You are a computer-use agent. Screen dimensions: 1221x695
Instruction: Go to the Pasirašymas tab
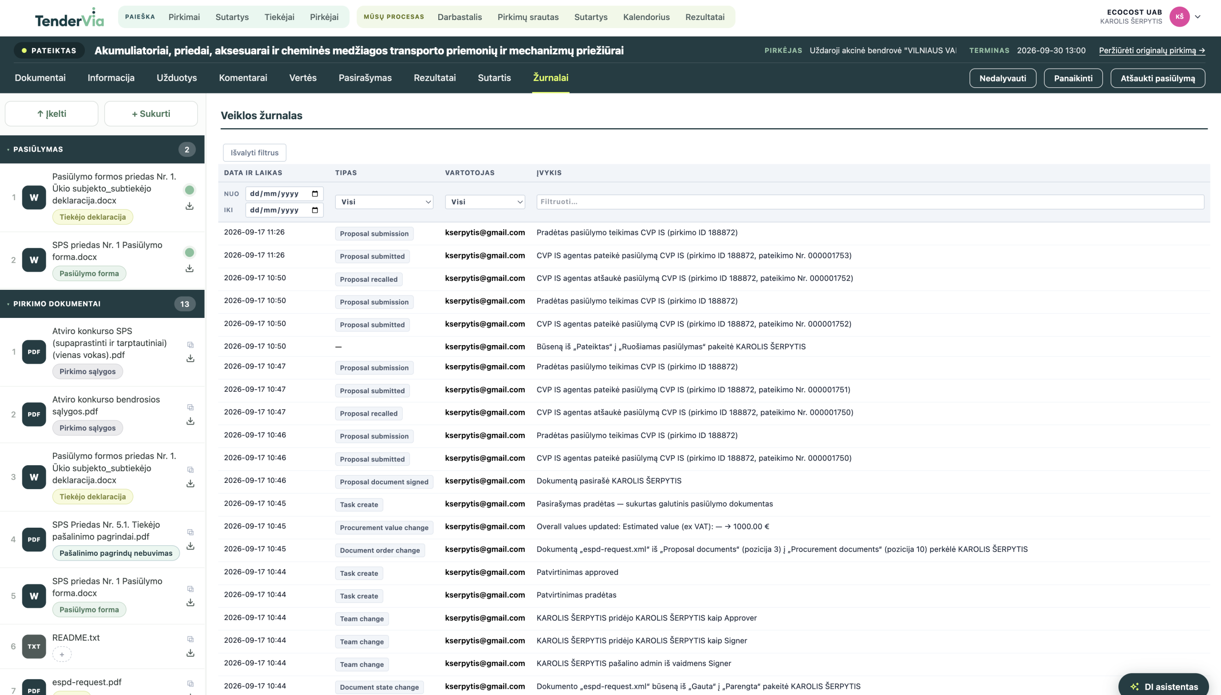(x=365, y=78)
